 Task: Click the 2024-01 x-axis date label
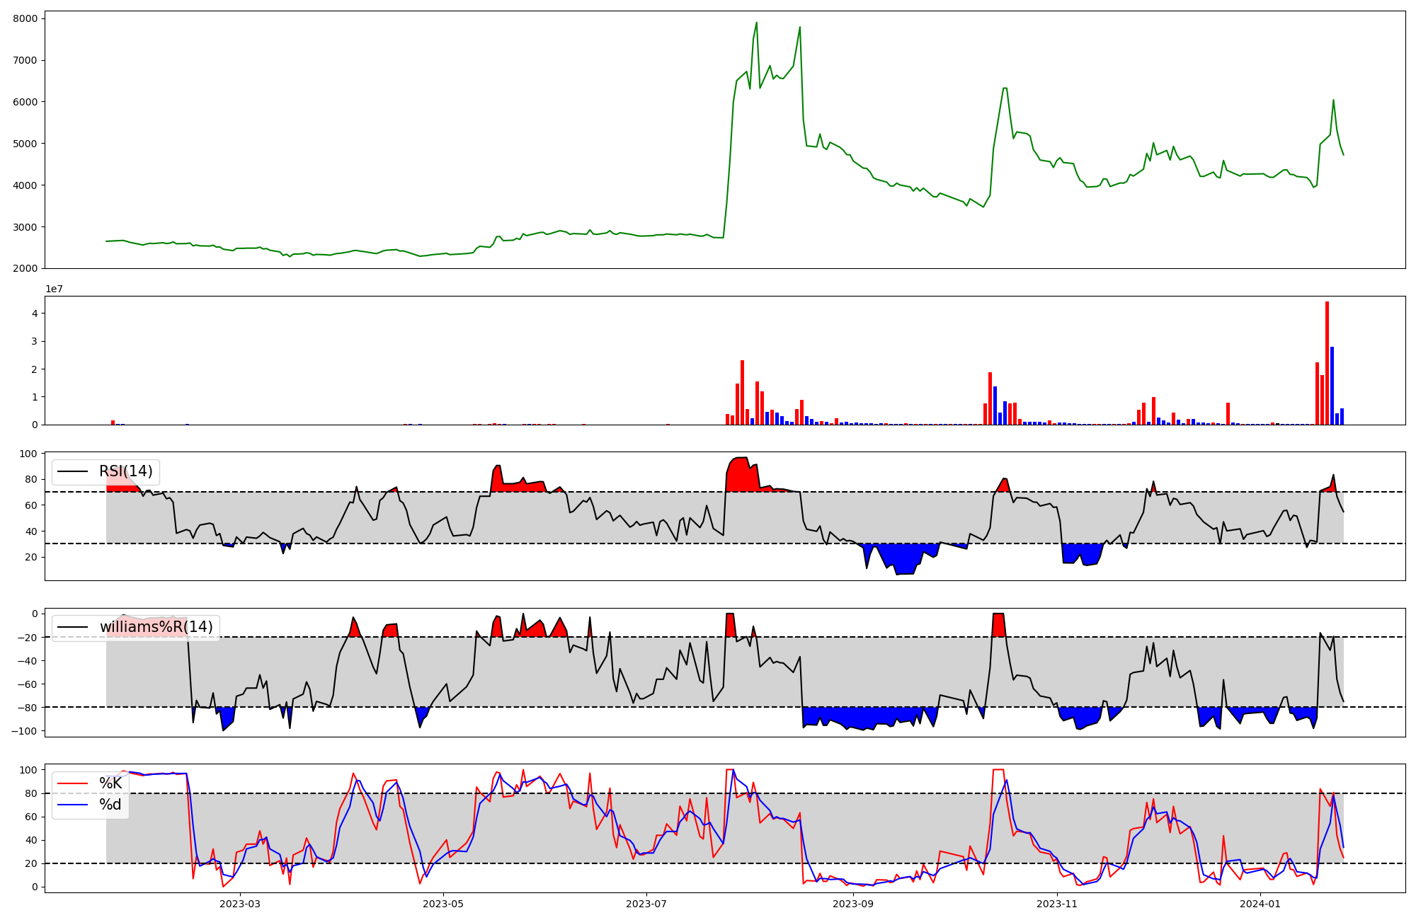point(1260,904)
